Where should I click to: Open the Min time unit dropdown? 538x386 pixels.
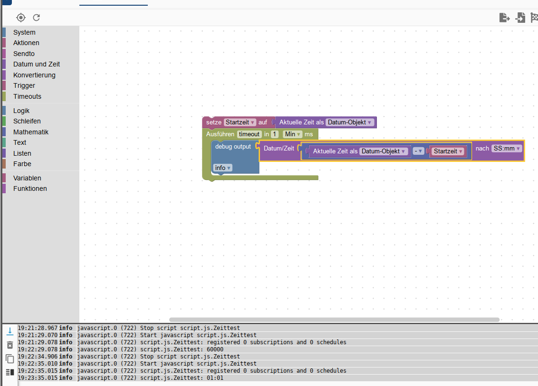(x=293, y=134)
